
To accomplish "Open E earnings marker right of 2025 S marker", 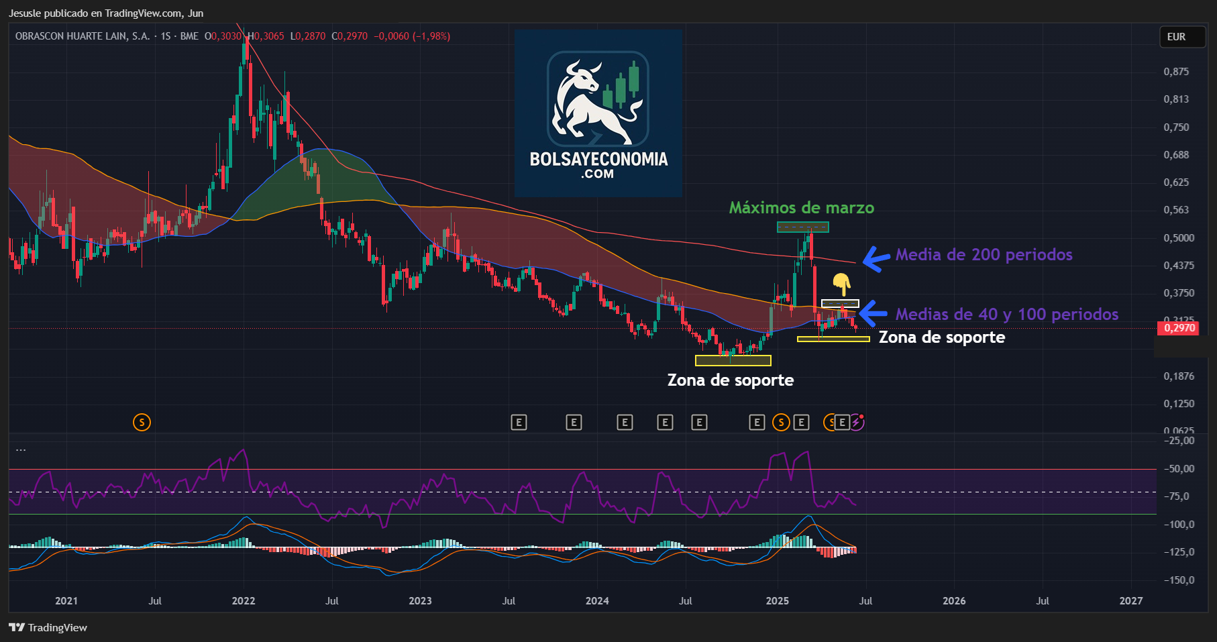I will pyautogui.click(x=801, y=422).
